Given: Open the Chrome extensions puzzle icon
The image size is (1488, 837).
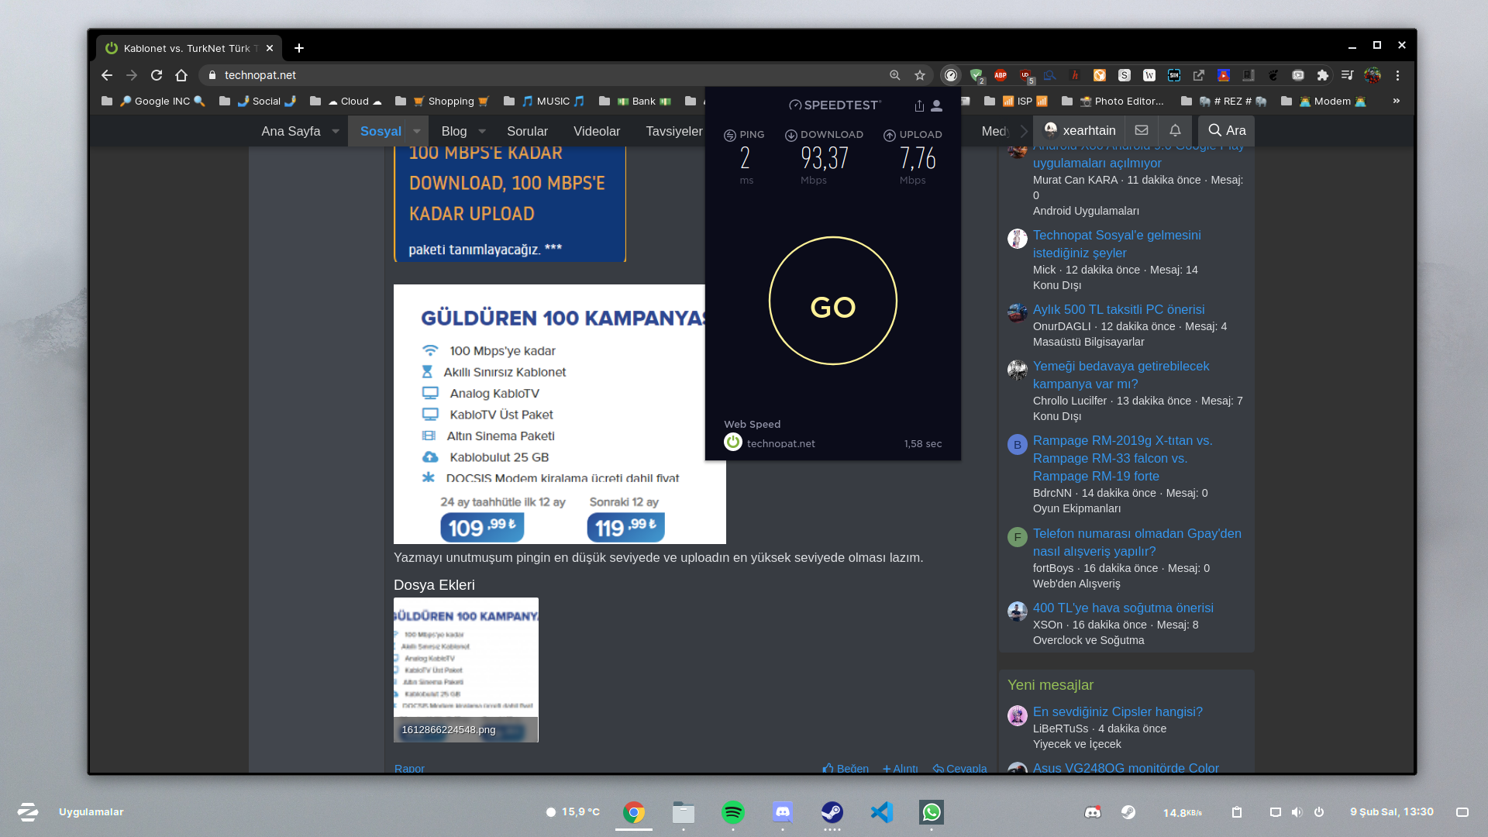Looking at the screenshot, I should tap(1323, 75).
